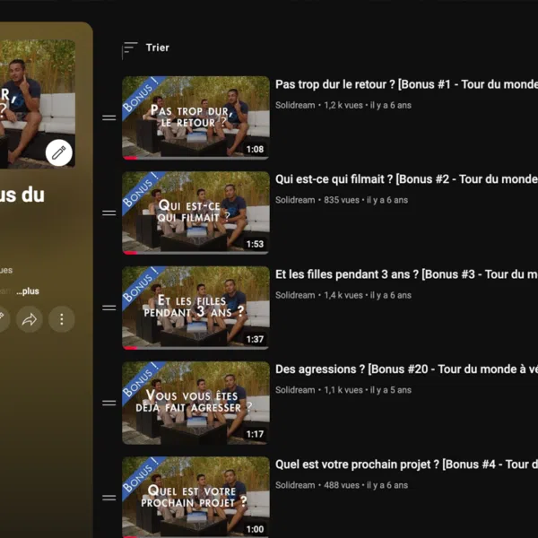Click Solidream channel name under Bonus #4 video
This screenshot has width=538, height=538.
[x=295, y=485]
